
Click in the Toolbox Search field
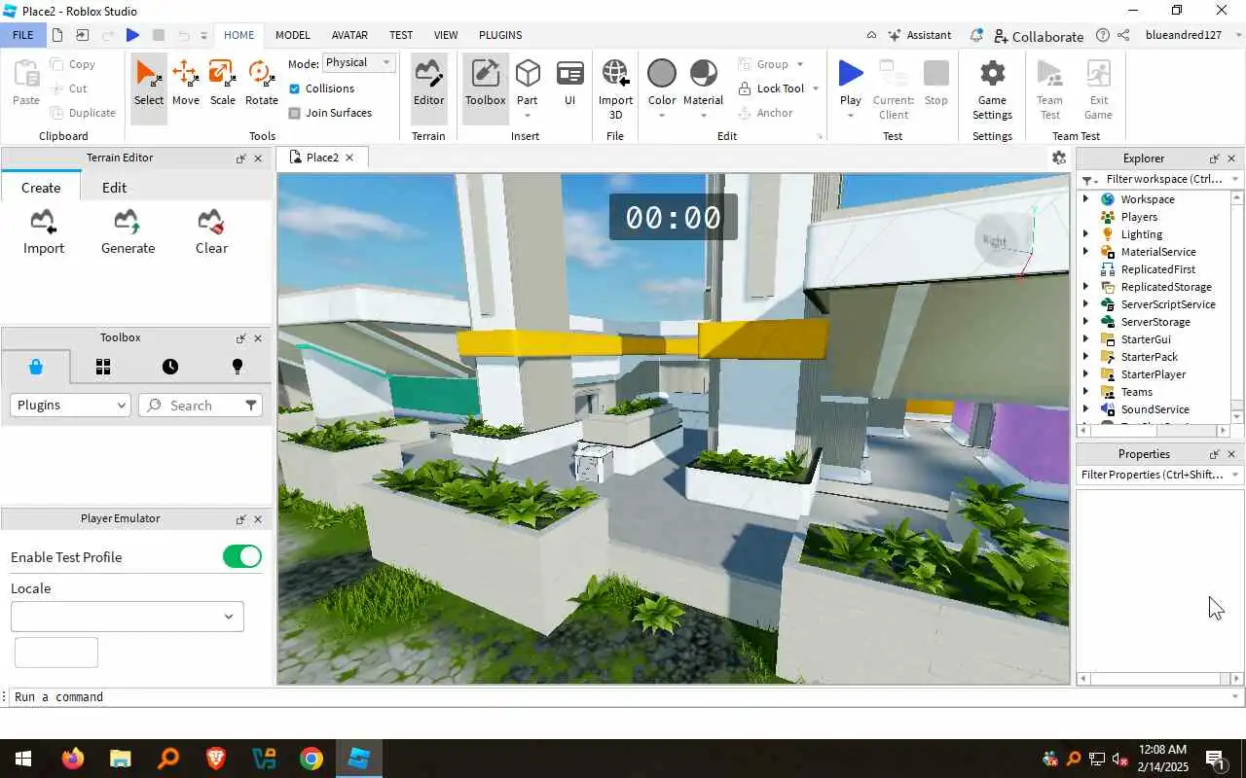pos(192,406)
